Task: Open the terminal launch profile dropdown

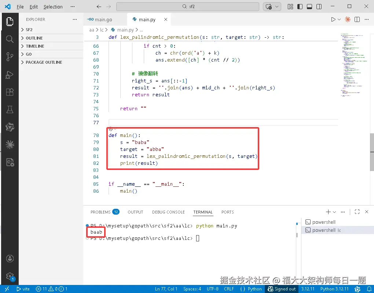Action: 334,212
